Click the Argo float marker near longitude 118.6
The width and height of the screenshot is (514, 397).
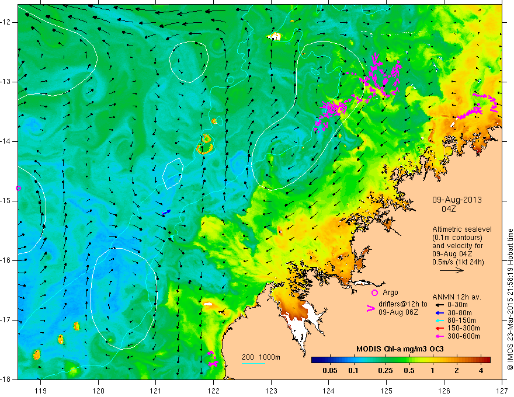click(18, 189)
